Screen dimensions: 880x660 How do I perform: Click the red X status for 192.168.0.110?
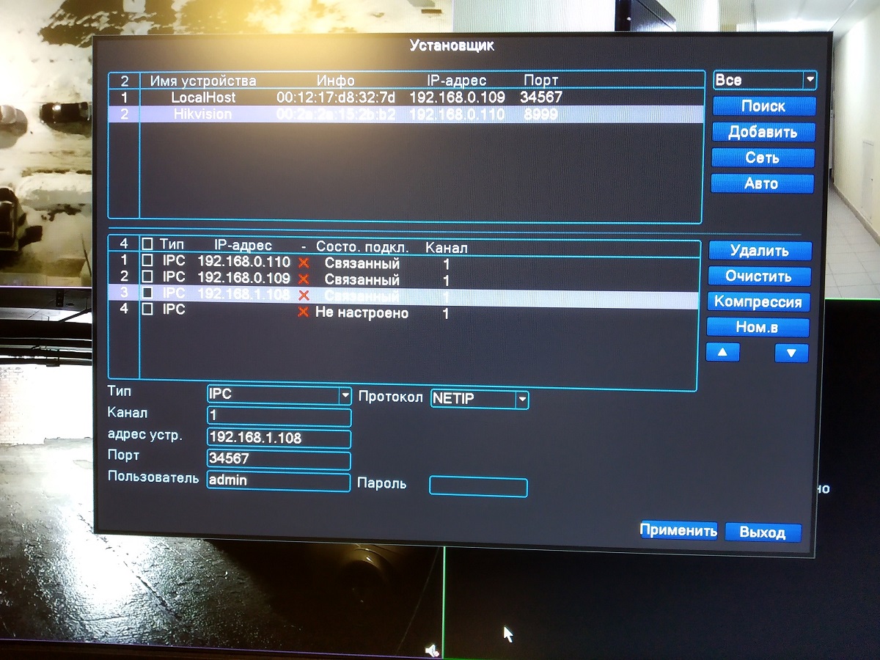304,262
